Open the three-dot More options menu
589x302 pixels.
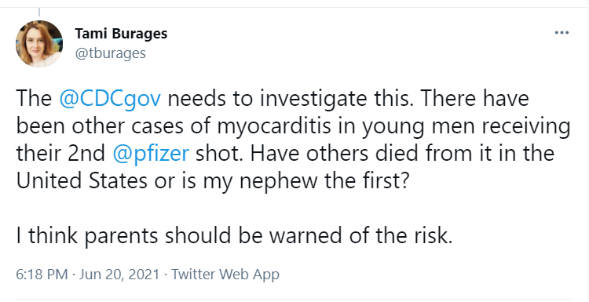click(562, 33)
